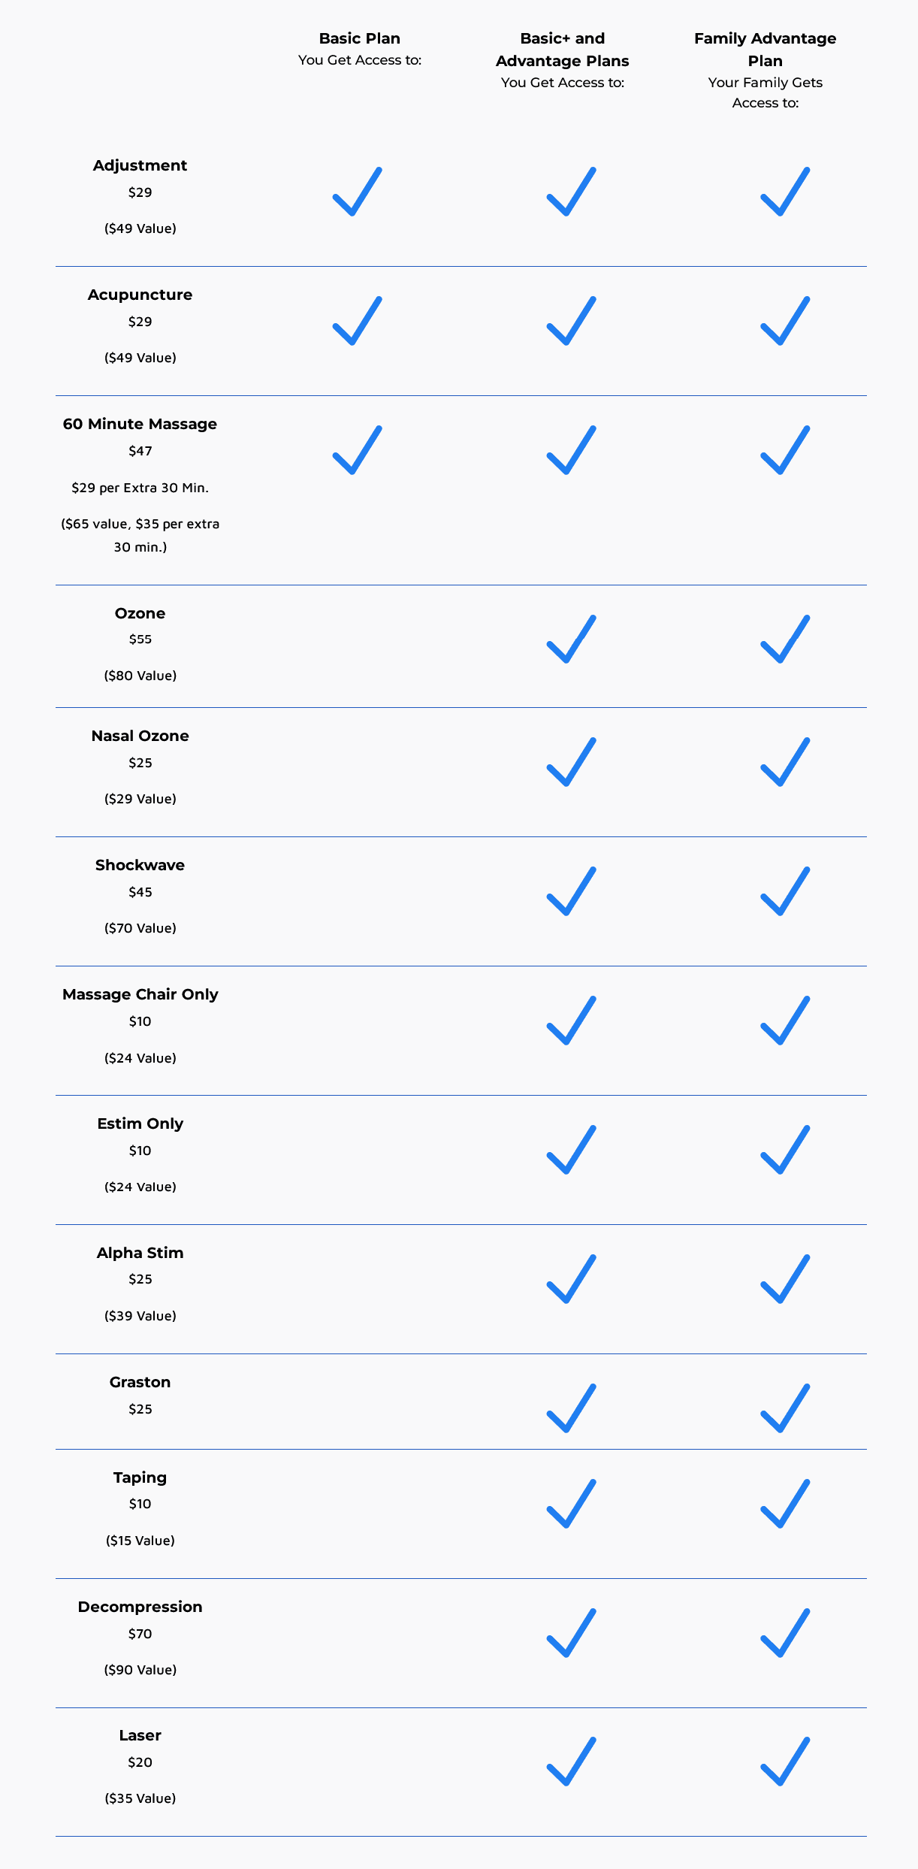Viewport: 918px width, 1869px height.
Task: Click Family Advantage checkmark for Laser
Action: click(785, 1762)
